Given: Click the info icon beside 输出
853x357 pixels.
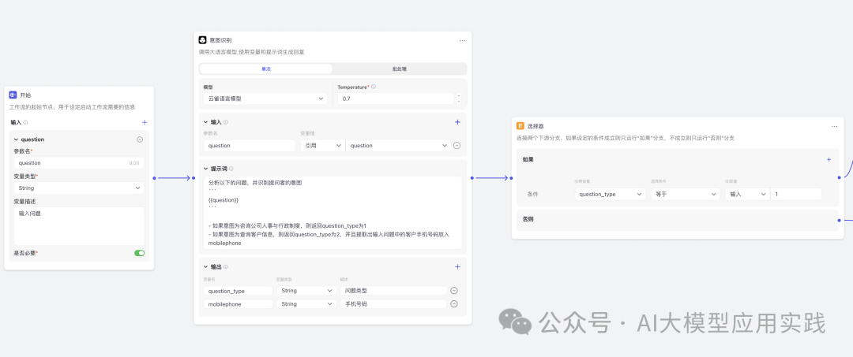Looking at the screenshot, I should coord(226,267).
